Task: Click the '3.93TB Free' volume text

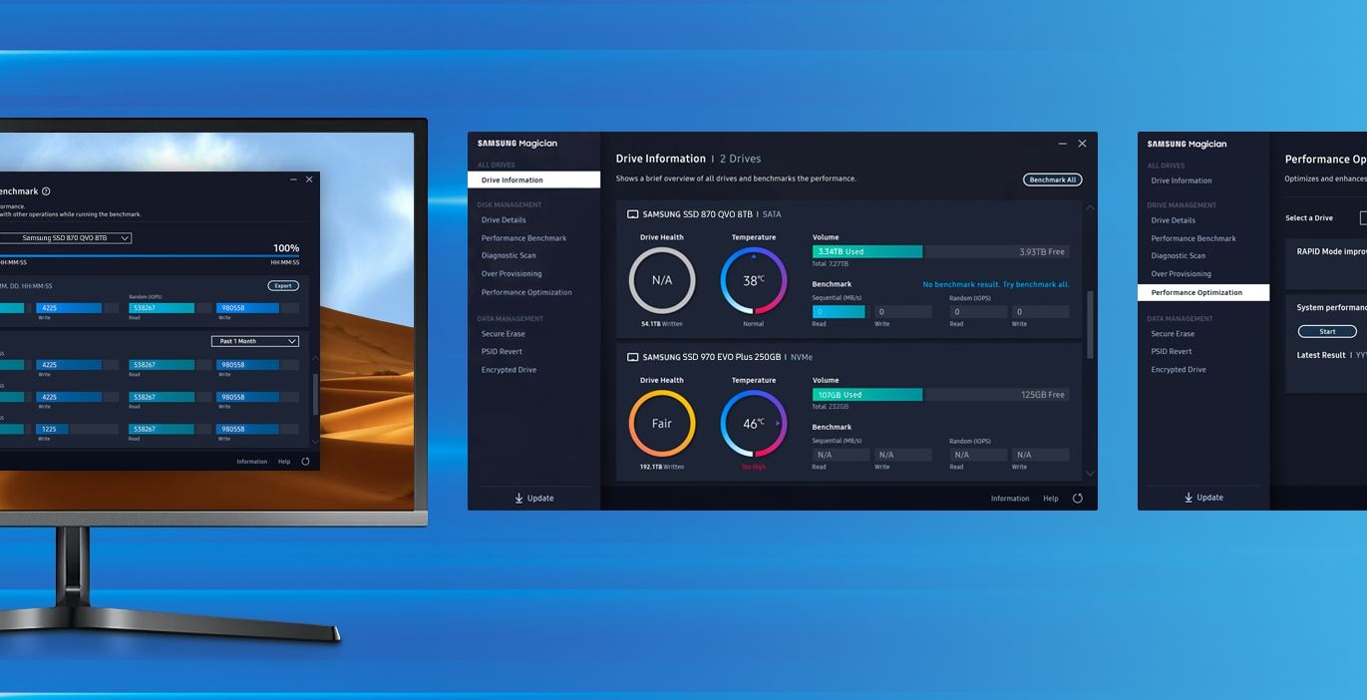Action: 1042,252
